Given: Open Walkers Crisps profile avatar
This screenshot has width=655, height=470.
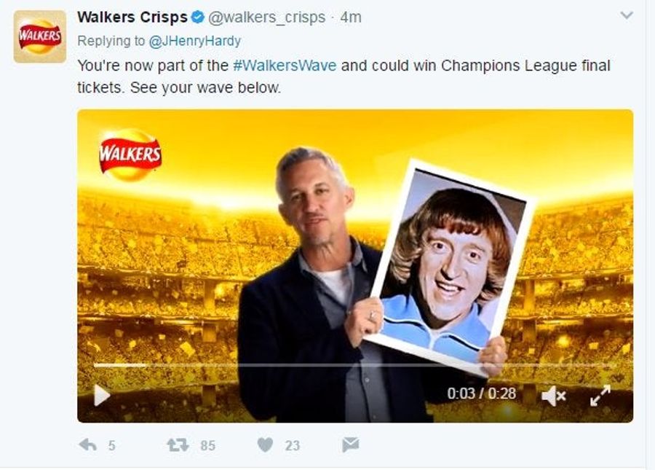Looking at the screenshot, I should [40, 36].
